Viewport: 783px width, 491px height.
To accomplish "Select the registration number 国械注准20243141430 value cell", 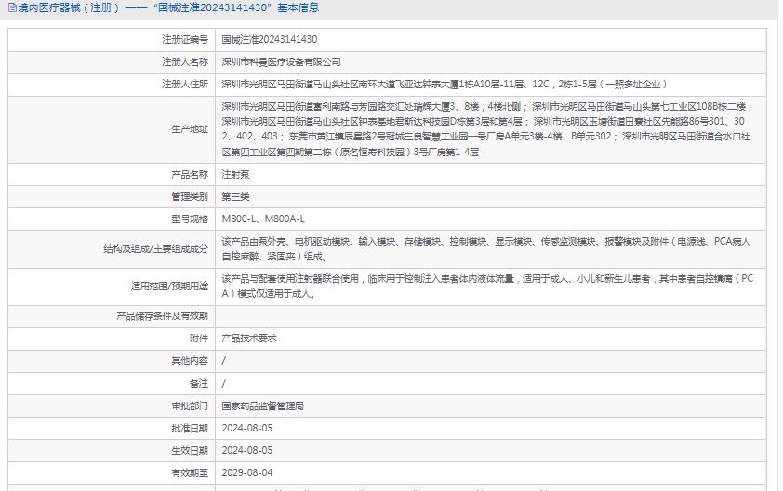I will pos(270,39).
